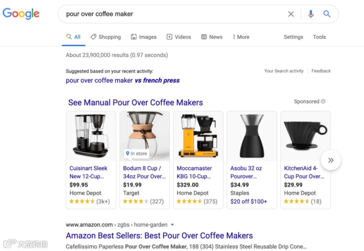Click inside the search input field

click(174, 14)
